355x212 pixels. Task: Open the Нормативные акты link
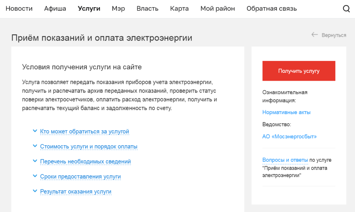tap(286, 112)
